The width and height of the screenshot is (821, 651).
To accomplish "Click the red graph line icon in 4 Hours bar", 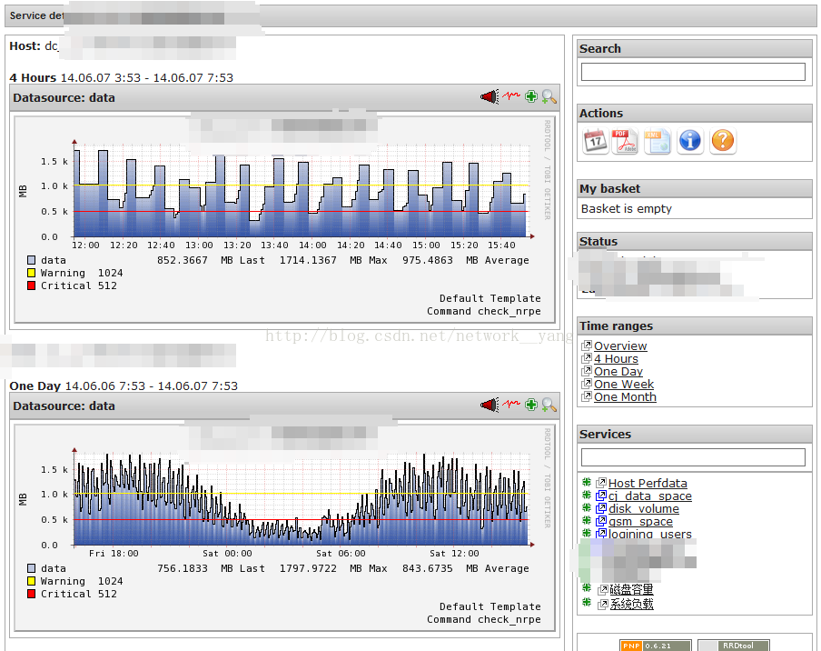I will (x=511, y=95).
